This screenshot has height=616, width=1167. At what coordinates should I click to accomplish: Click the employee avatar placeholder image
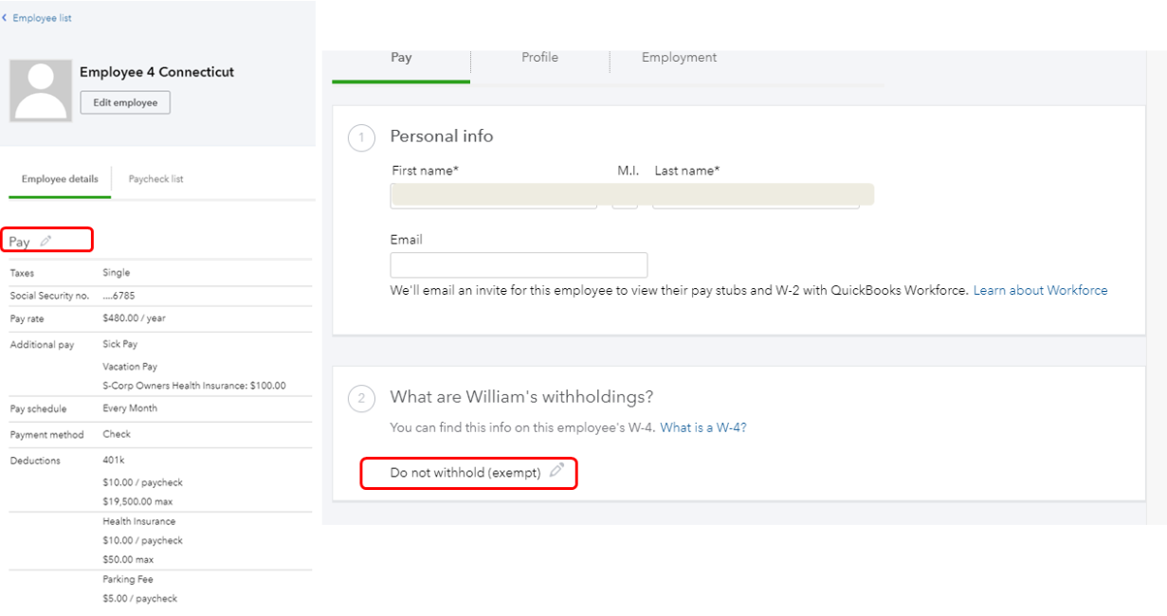pos(41,91)
